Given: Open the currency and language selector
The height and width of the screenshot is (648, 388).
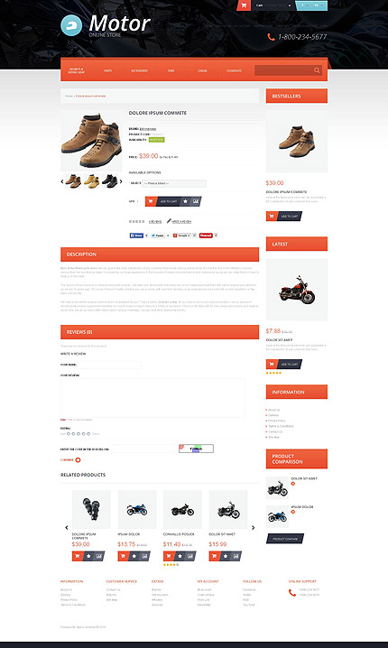Looking at the screenshot, I should [x=311, y=5].
